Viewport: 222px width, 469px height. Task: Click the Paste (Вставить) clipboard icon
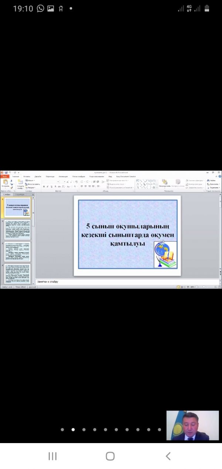pos(5,182)
